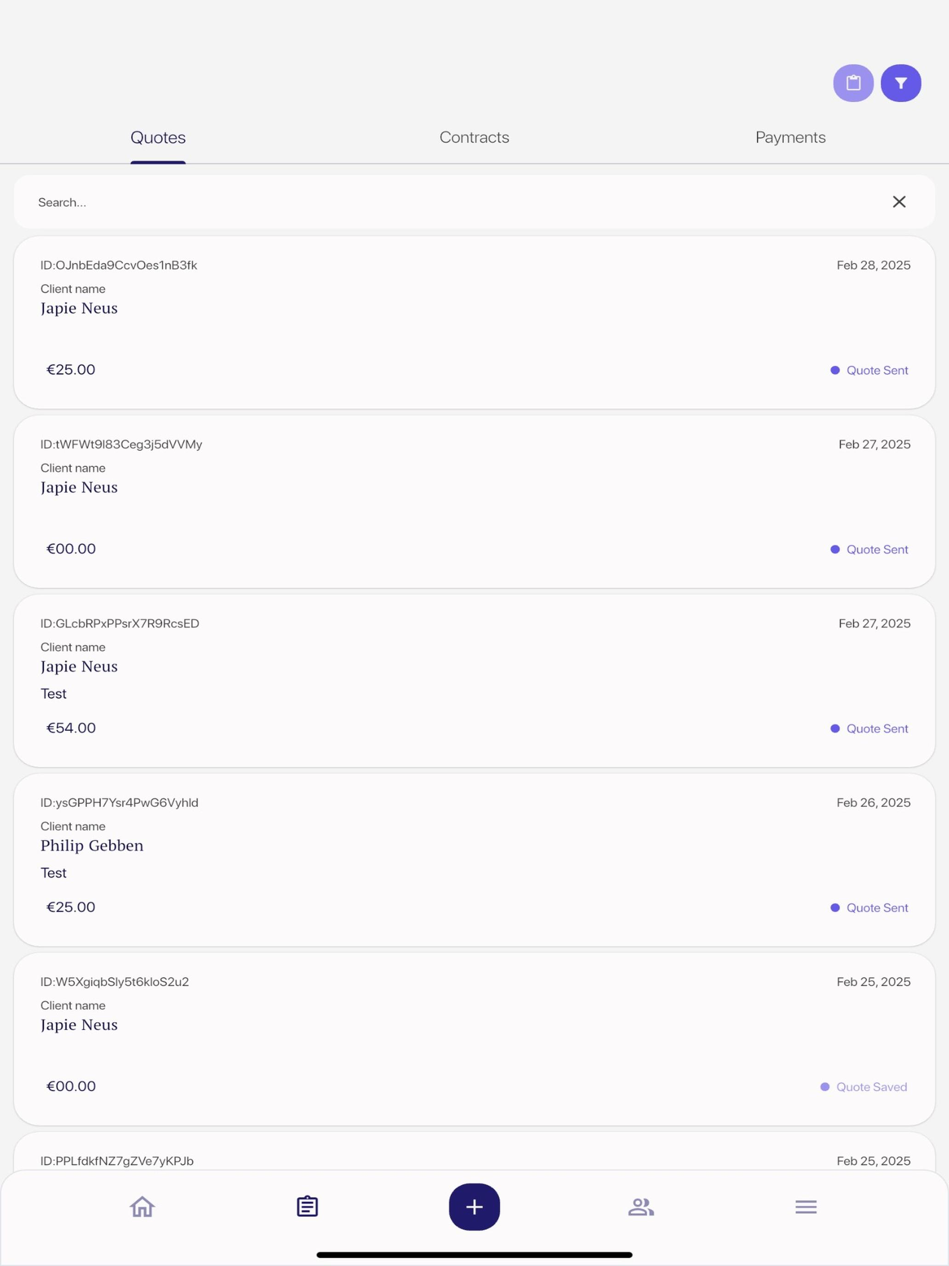
Task: Open the €54.00 Japie Neus quote
Action: (x=474, y=680)
